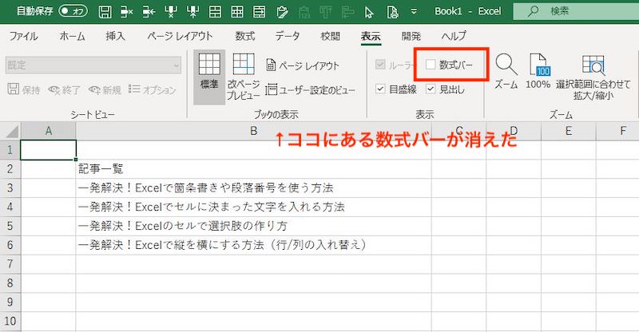Open the ホーム tab
The width and height of the screenshot is (639, 332).
click(72, 36)
